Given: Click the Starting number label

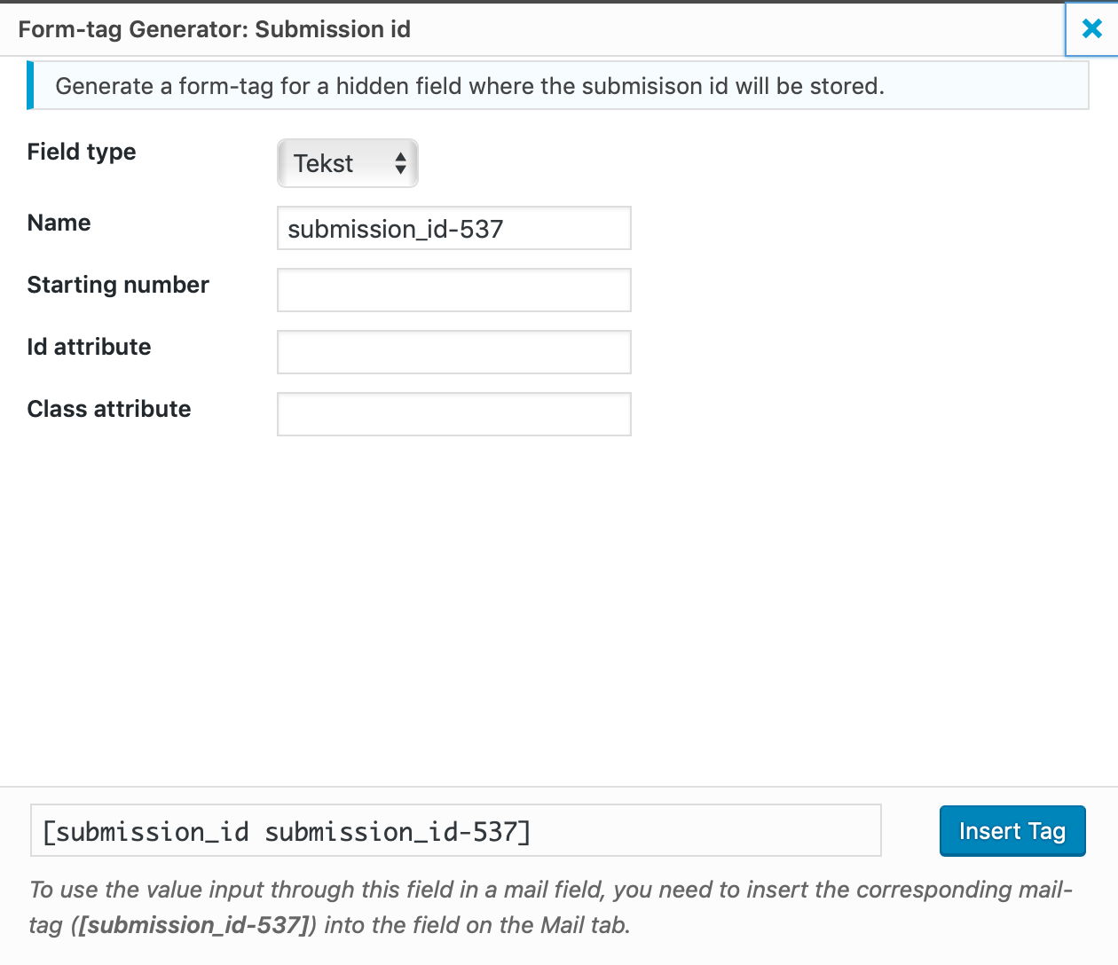Looking at the screenshot, I should [x=118, y=285].
